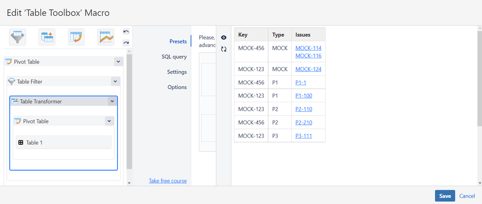
Task: Click the macro tree scroll up arrow
Action: coord(129,52)
